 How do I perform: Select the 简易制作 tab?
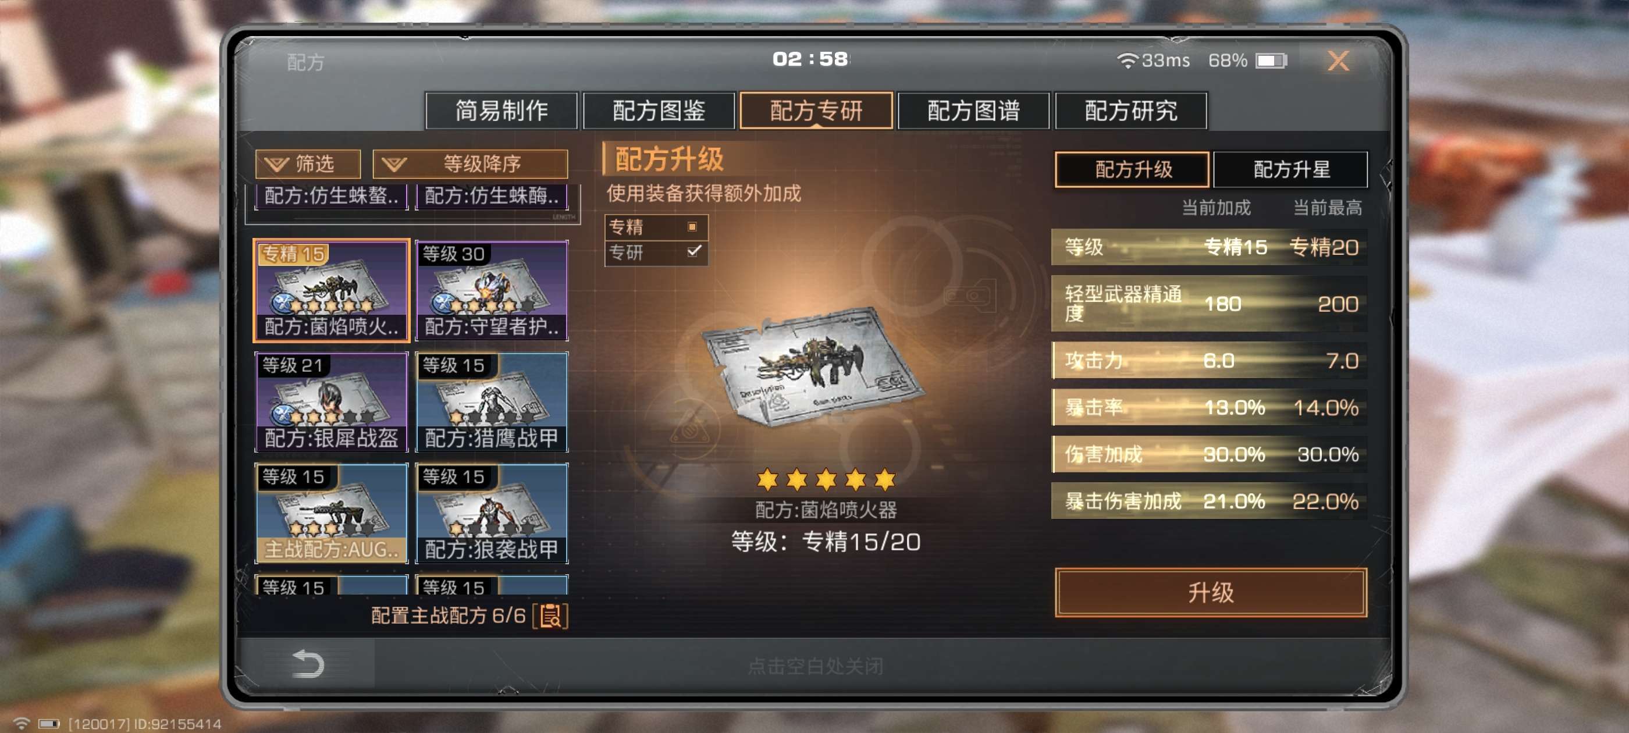point(501,111)
